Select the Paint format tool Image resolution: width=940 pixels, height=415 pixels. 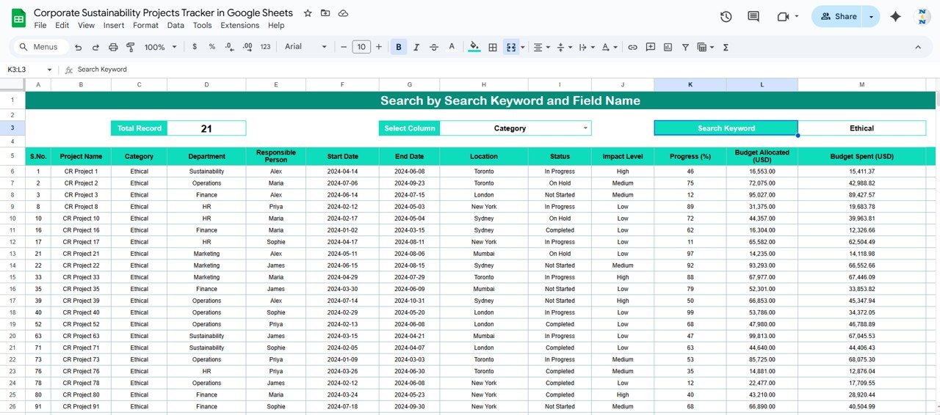[131, 47]
